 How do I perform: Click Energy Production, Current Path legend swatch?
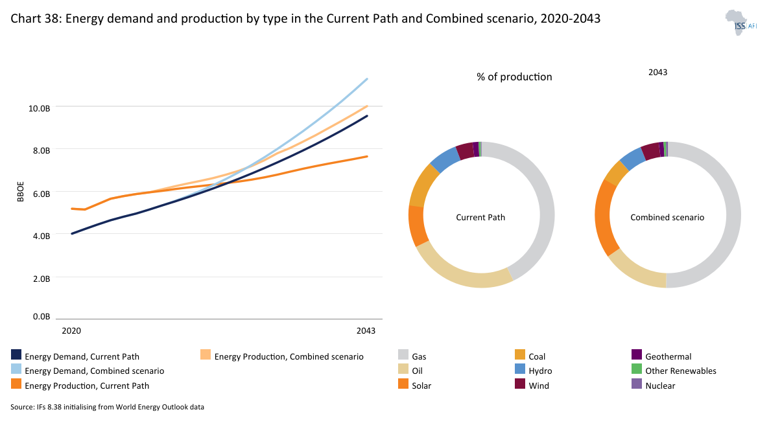17,384
